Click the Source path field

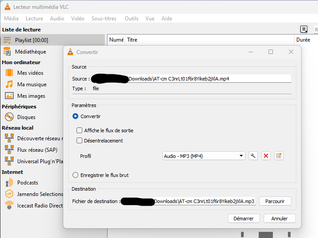coord(192,78)
